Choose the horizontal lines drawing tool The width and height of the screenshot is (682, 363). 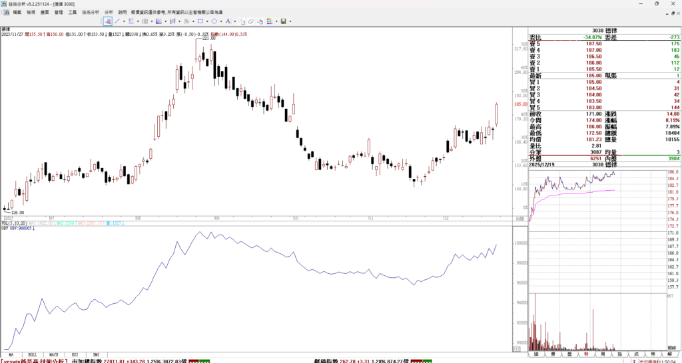131,21
